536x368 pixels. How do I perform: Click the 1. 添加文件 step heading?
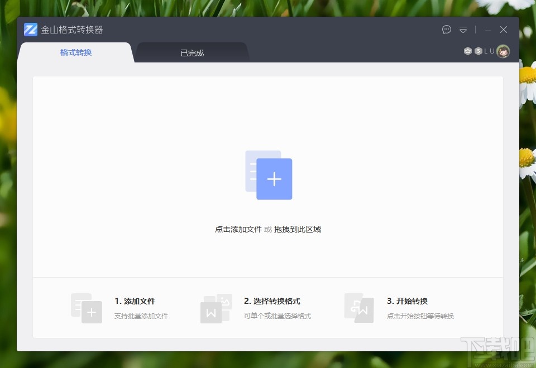135,301
